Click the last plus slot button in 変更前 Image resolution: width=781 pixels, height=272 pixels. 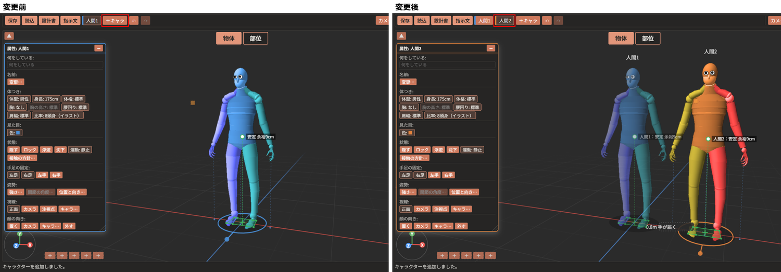(x=98, y=255)
